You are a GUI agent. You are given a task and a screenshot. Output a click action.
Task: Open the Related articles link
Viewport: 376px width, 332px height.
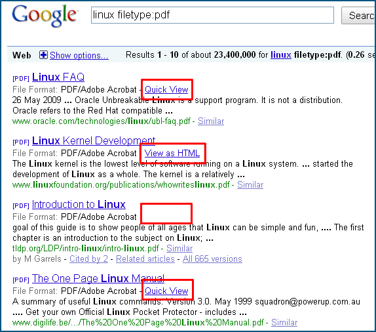[145, 259]
